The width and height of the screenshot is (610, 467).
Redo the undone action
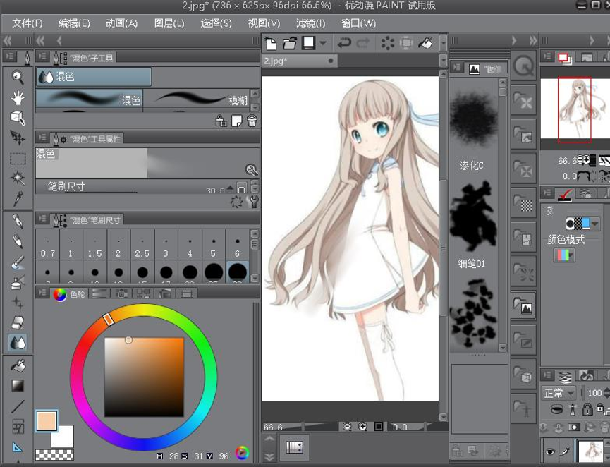click(363, 42)
